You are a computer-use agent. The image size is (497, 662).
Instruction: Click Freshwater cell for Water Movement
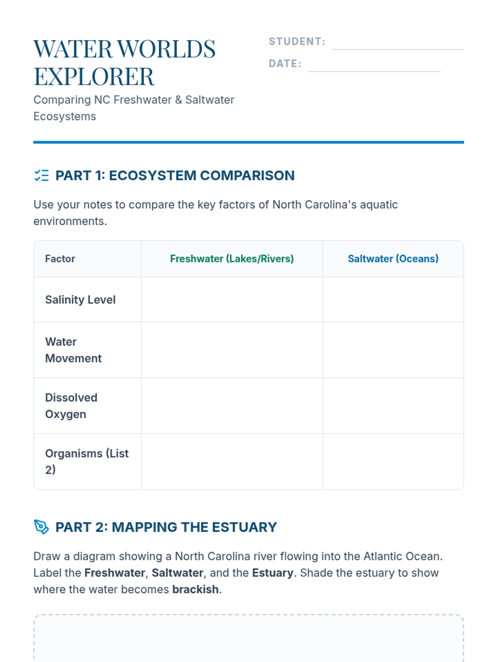pos(232,350)
